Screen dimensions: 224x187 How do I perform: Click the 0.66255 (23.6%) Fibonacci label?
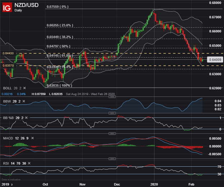pos(60,25)
